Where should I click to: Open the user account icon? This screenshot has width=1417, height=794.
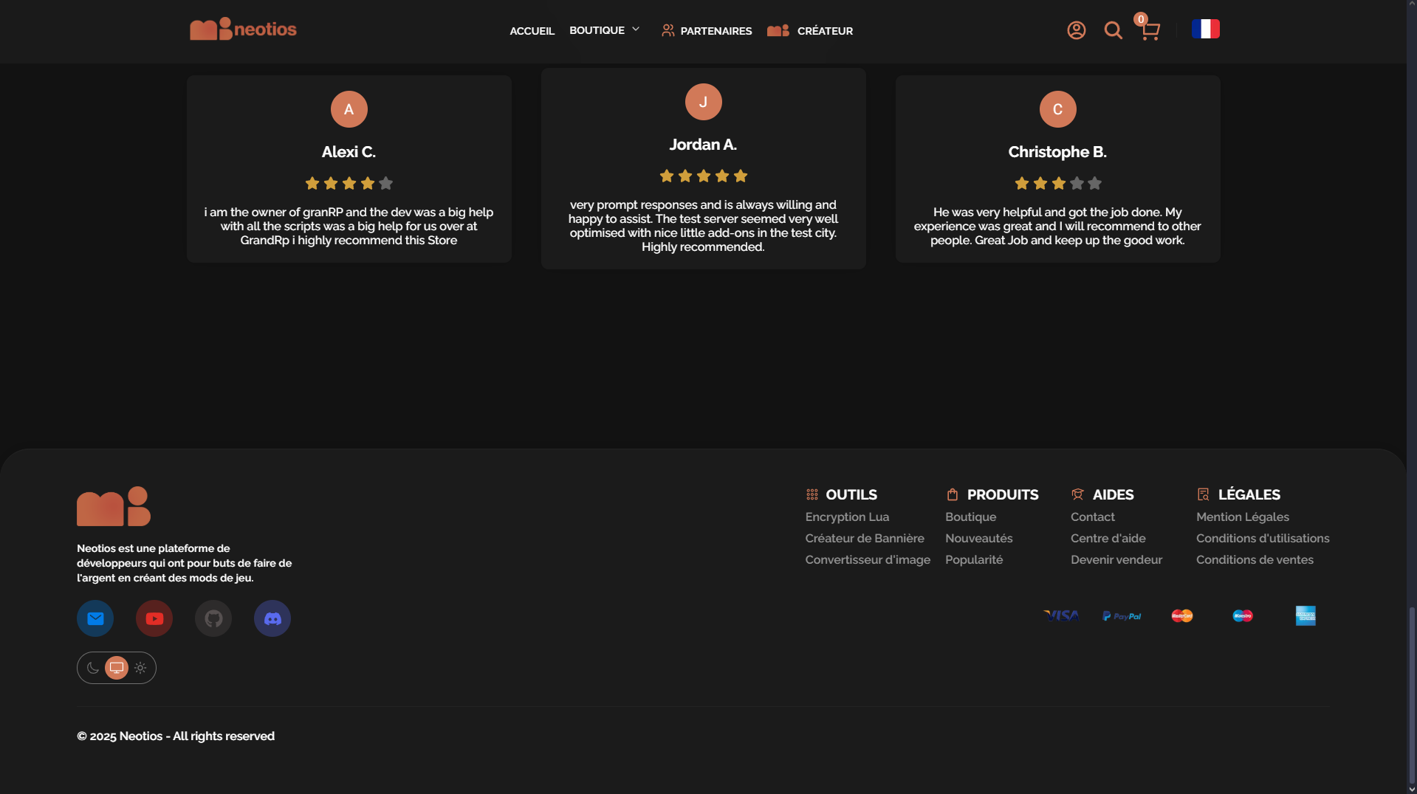(x=1076, y=30)
